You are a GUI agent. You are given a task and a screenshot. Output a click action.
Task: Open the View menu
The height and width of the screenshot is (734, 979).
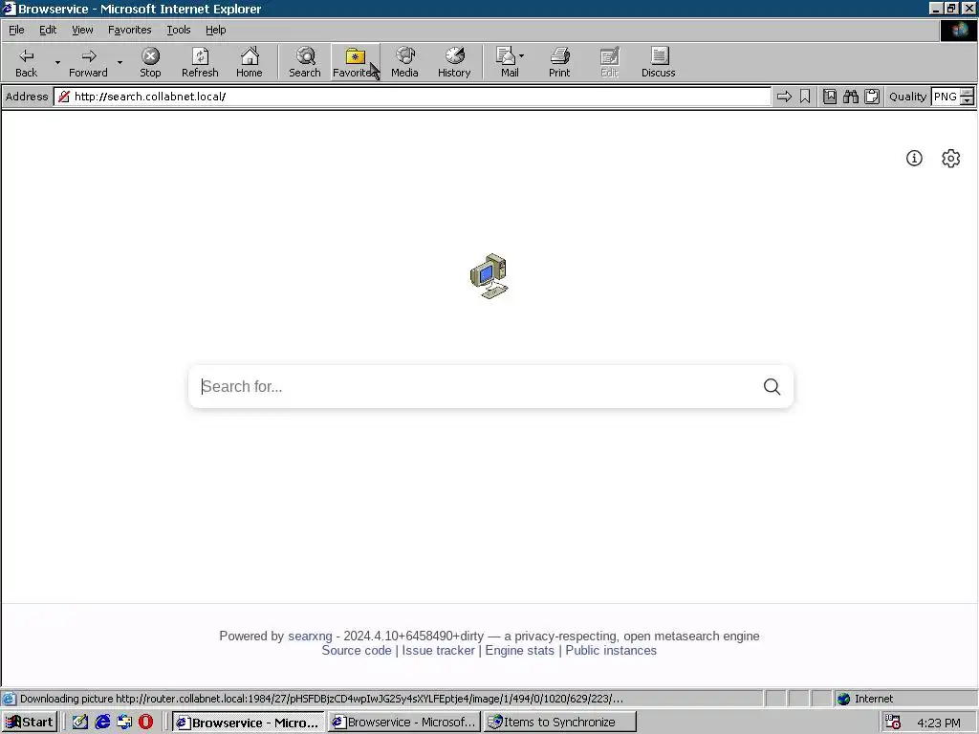(x=82, y=30)
